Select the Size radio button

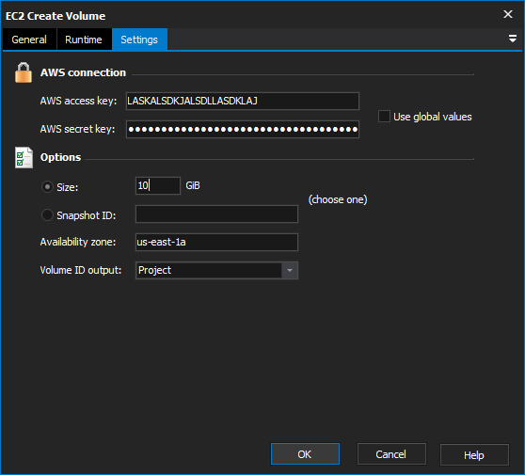47,187
